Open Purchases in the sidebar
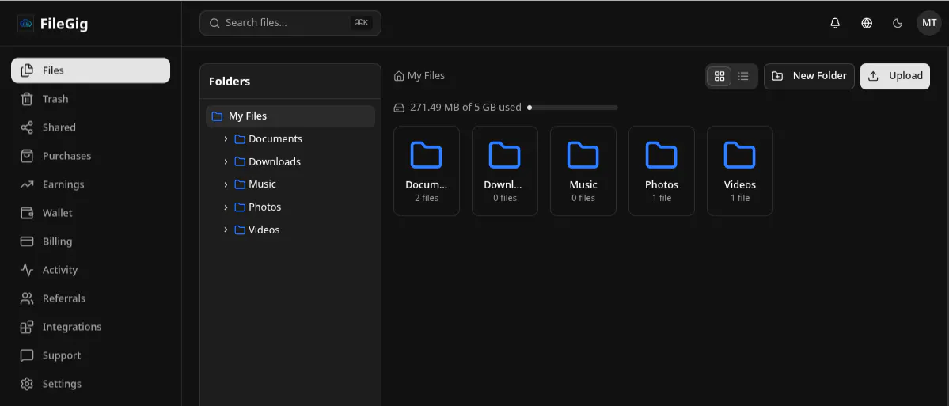 coord(91,155)
